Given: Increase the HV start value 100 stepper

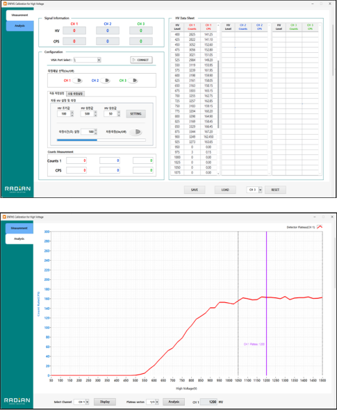Looking at the screenshot, I should tap(72, 112).
